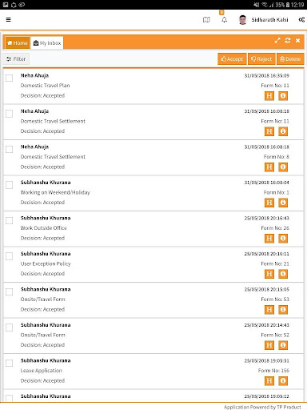
Task: Open info icon for Work Outside Office
Action: 283,238
